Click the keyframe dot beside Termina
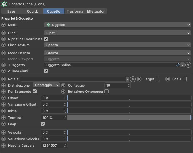This screenshot has width=193, height=153. click(x=3, y=118)
